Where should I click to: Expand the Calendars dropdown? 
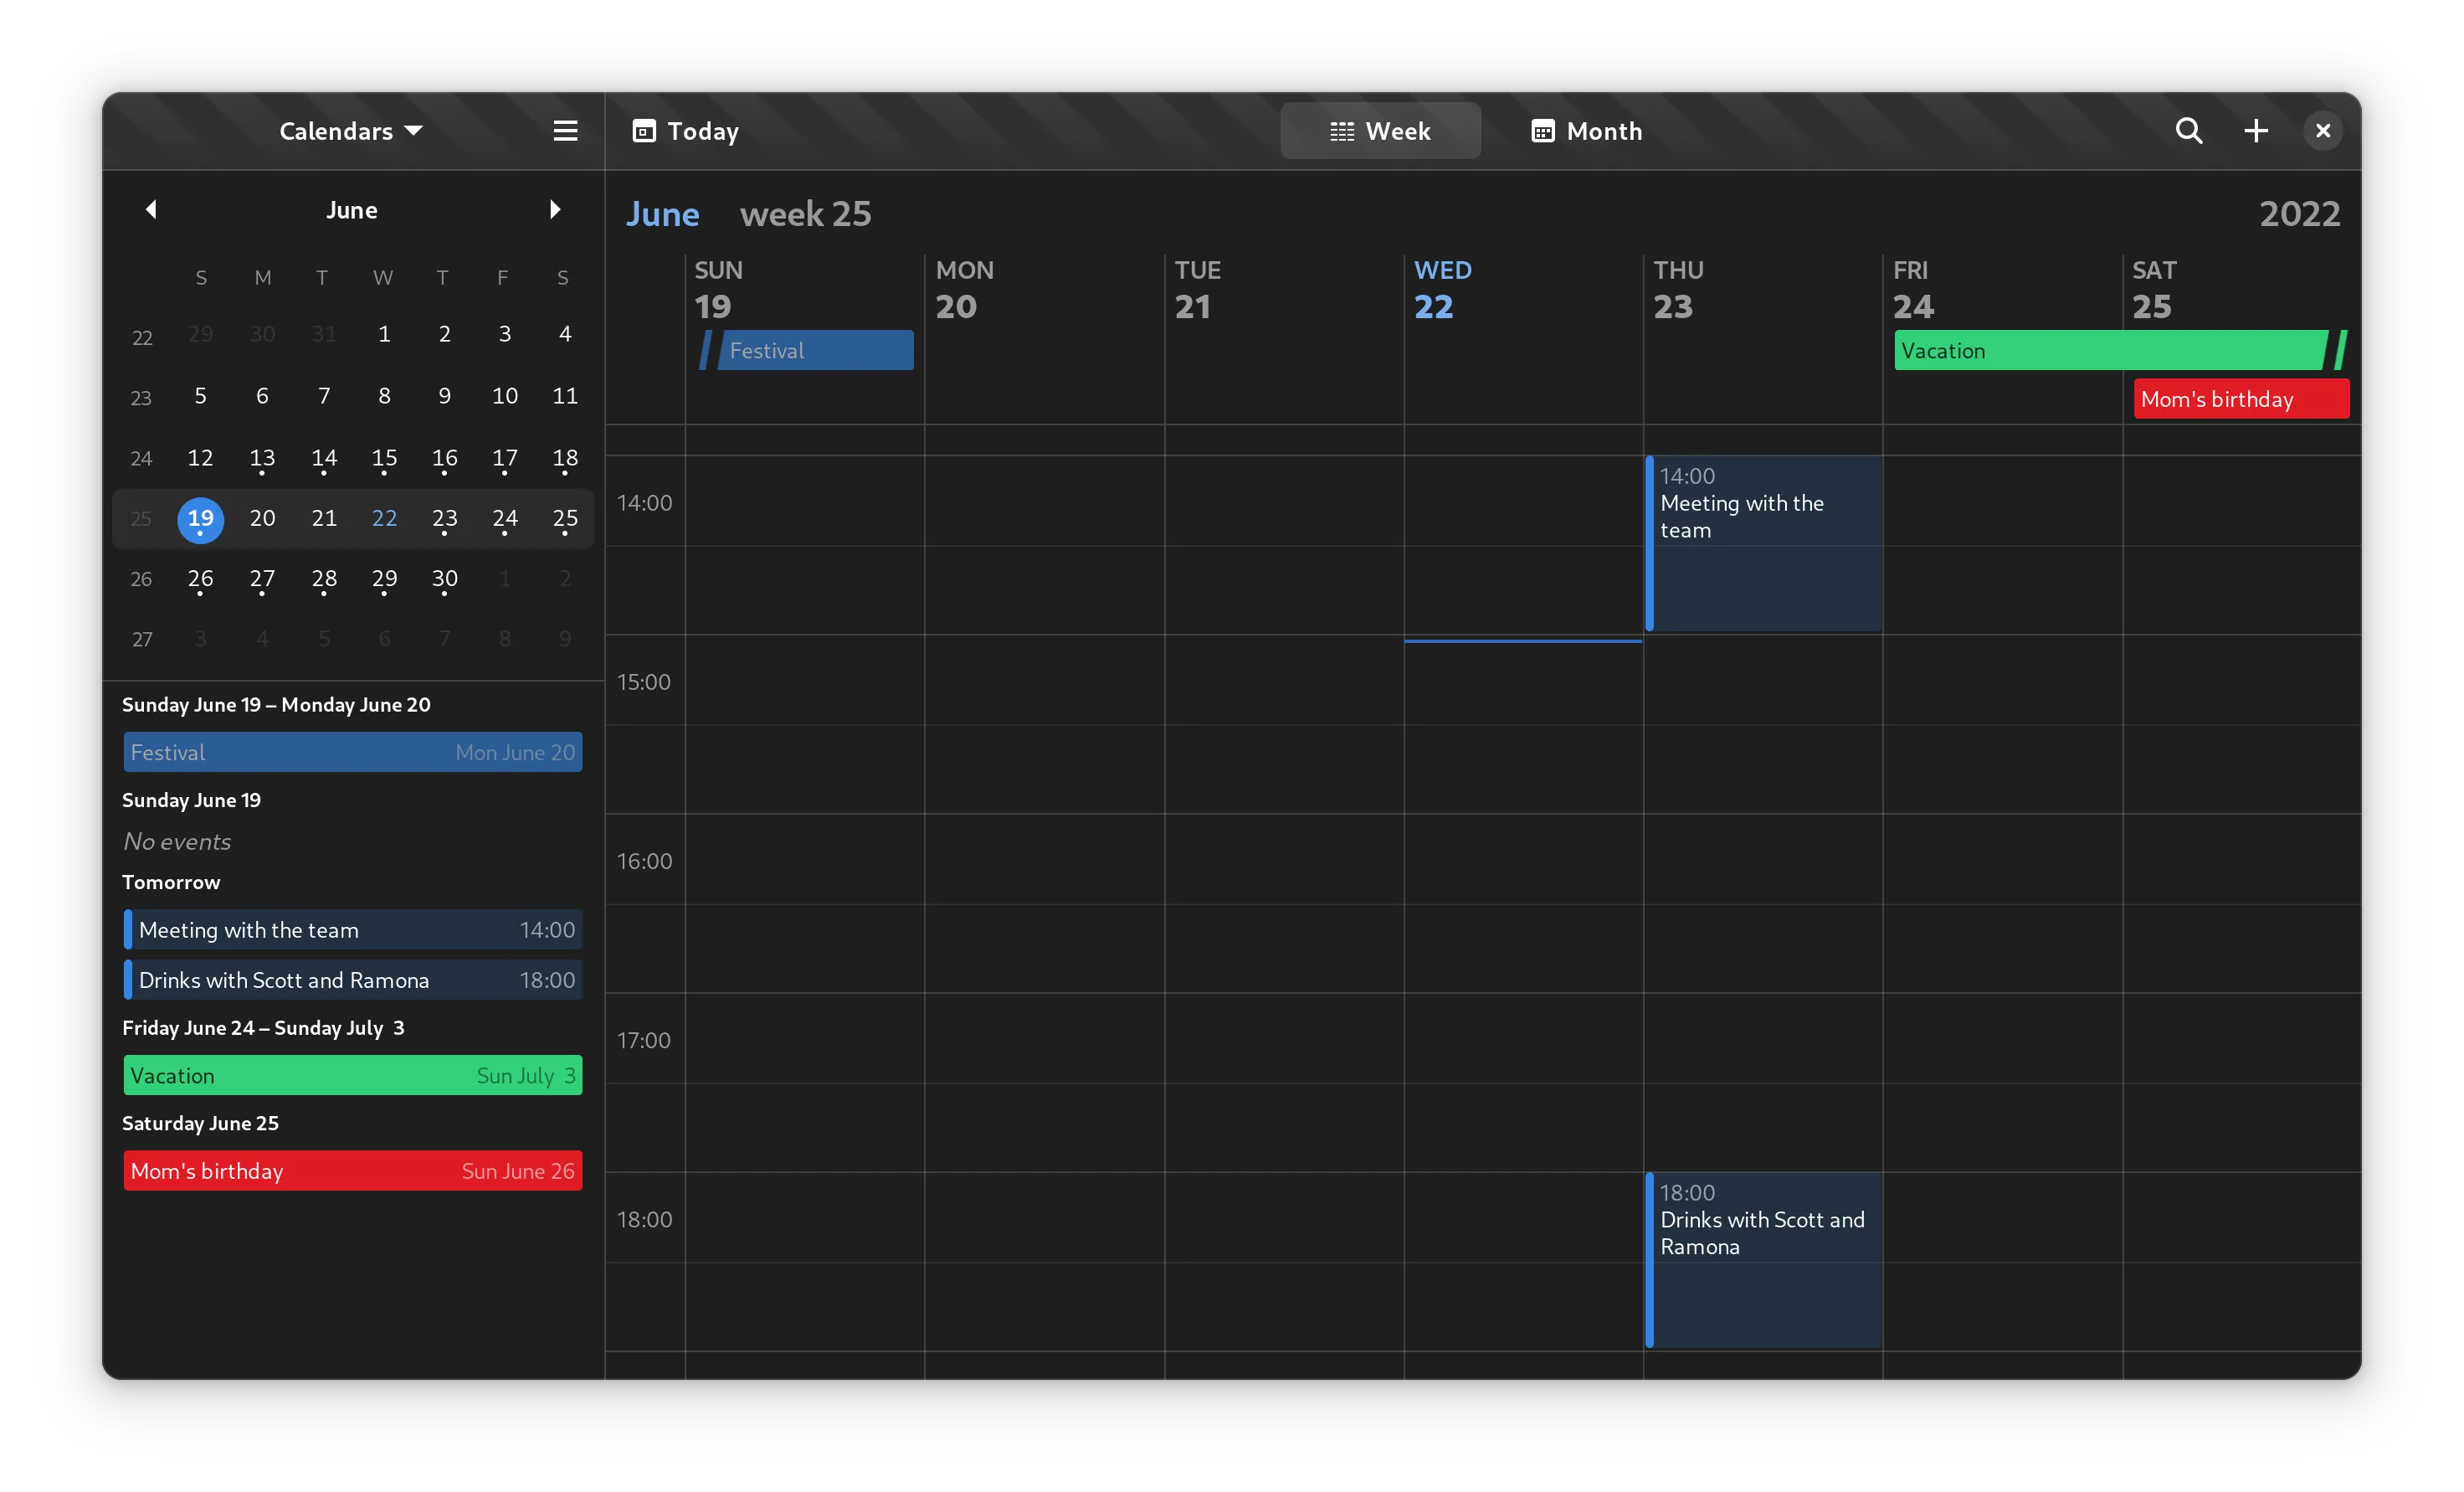coord(351,131)
